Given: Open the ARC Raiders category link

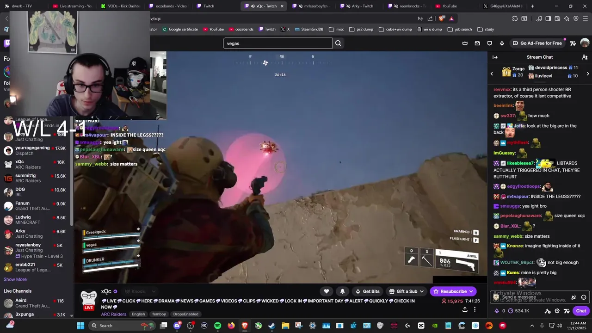Looking at the screenshot, I should coord(114,314).
